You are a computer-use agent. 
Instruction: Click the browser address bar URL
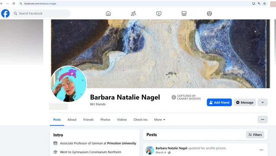[x=40, y=3]
